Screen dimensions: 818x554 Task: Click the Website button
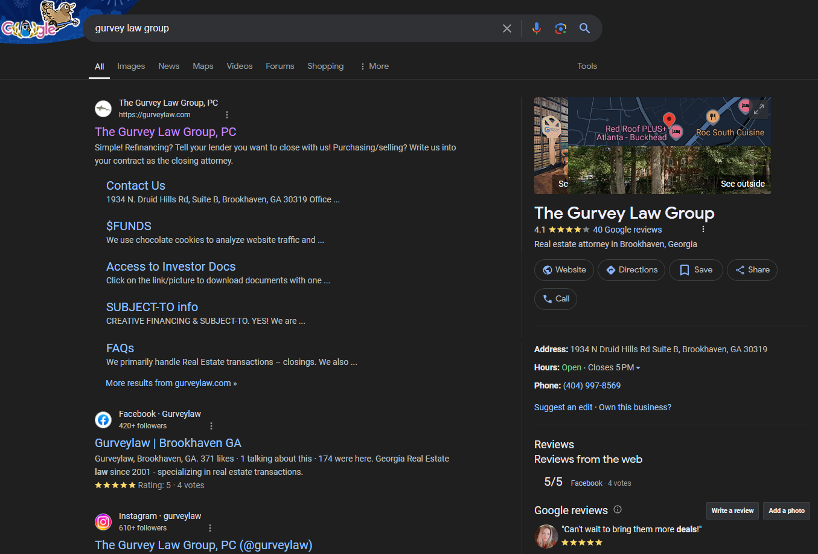pos(564,270)
